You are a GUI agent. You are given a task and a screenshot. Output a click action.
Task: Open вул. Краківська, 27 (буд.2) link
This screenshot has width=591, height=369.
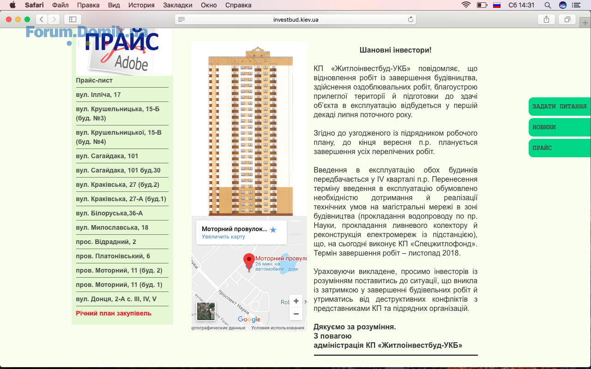pyautogui.click(x=118, y=184)
